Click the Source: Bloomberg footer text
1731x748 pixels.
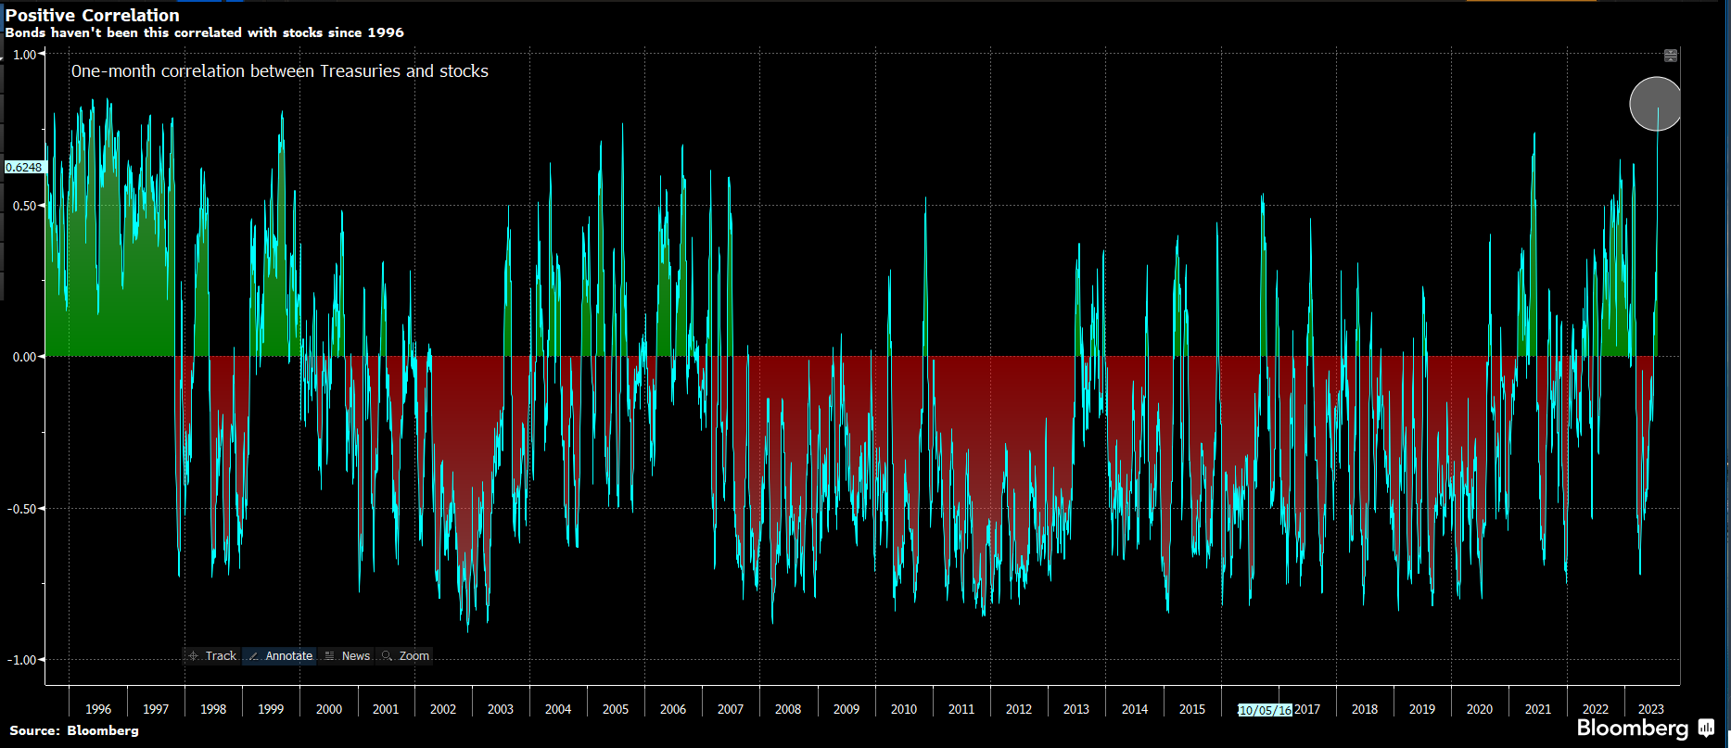point(74,730)
